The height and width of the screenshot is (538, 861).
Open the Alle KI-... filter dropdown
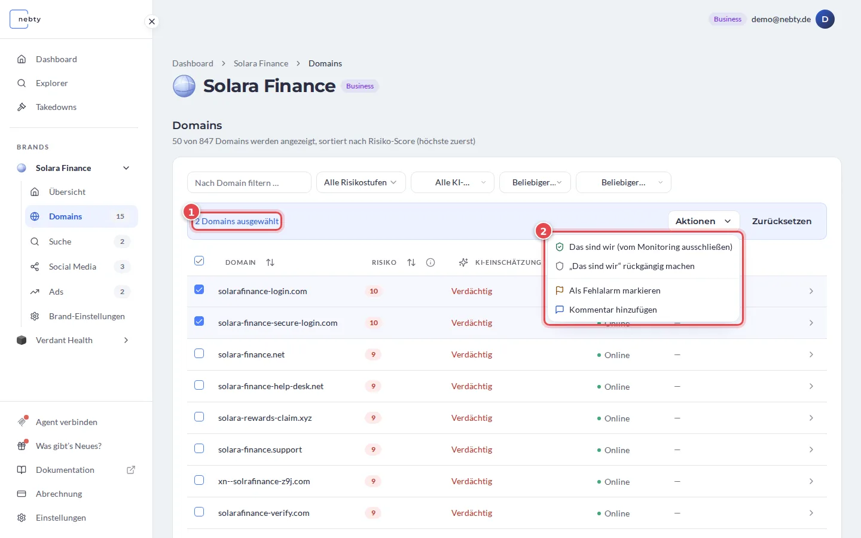point(453,182)
